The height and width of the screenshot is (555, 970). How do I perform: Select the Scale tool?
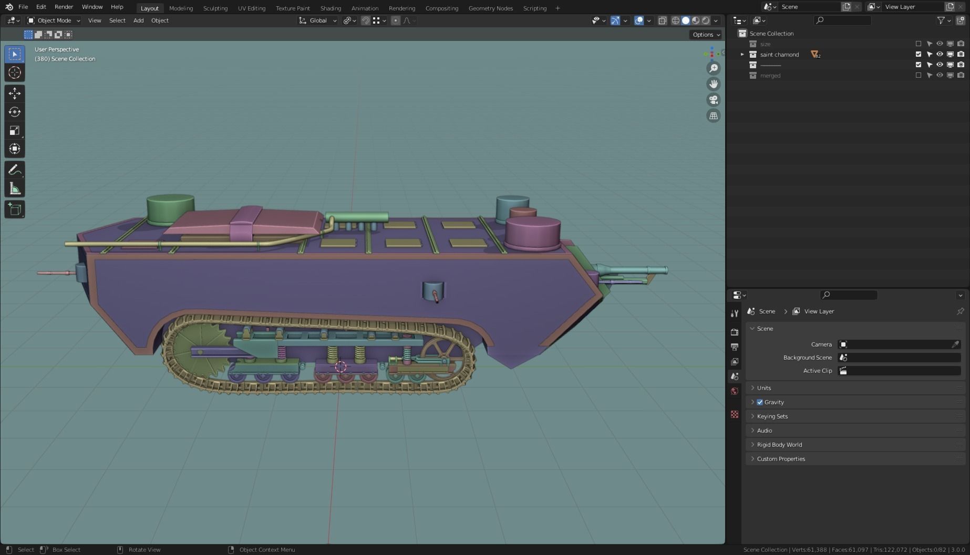pos(15,130)
